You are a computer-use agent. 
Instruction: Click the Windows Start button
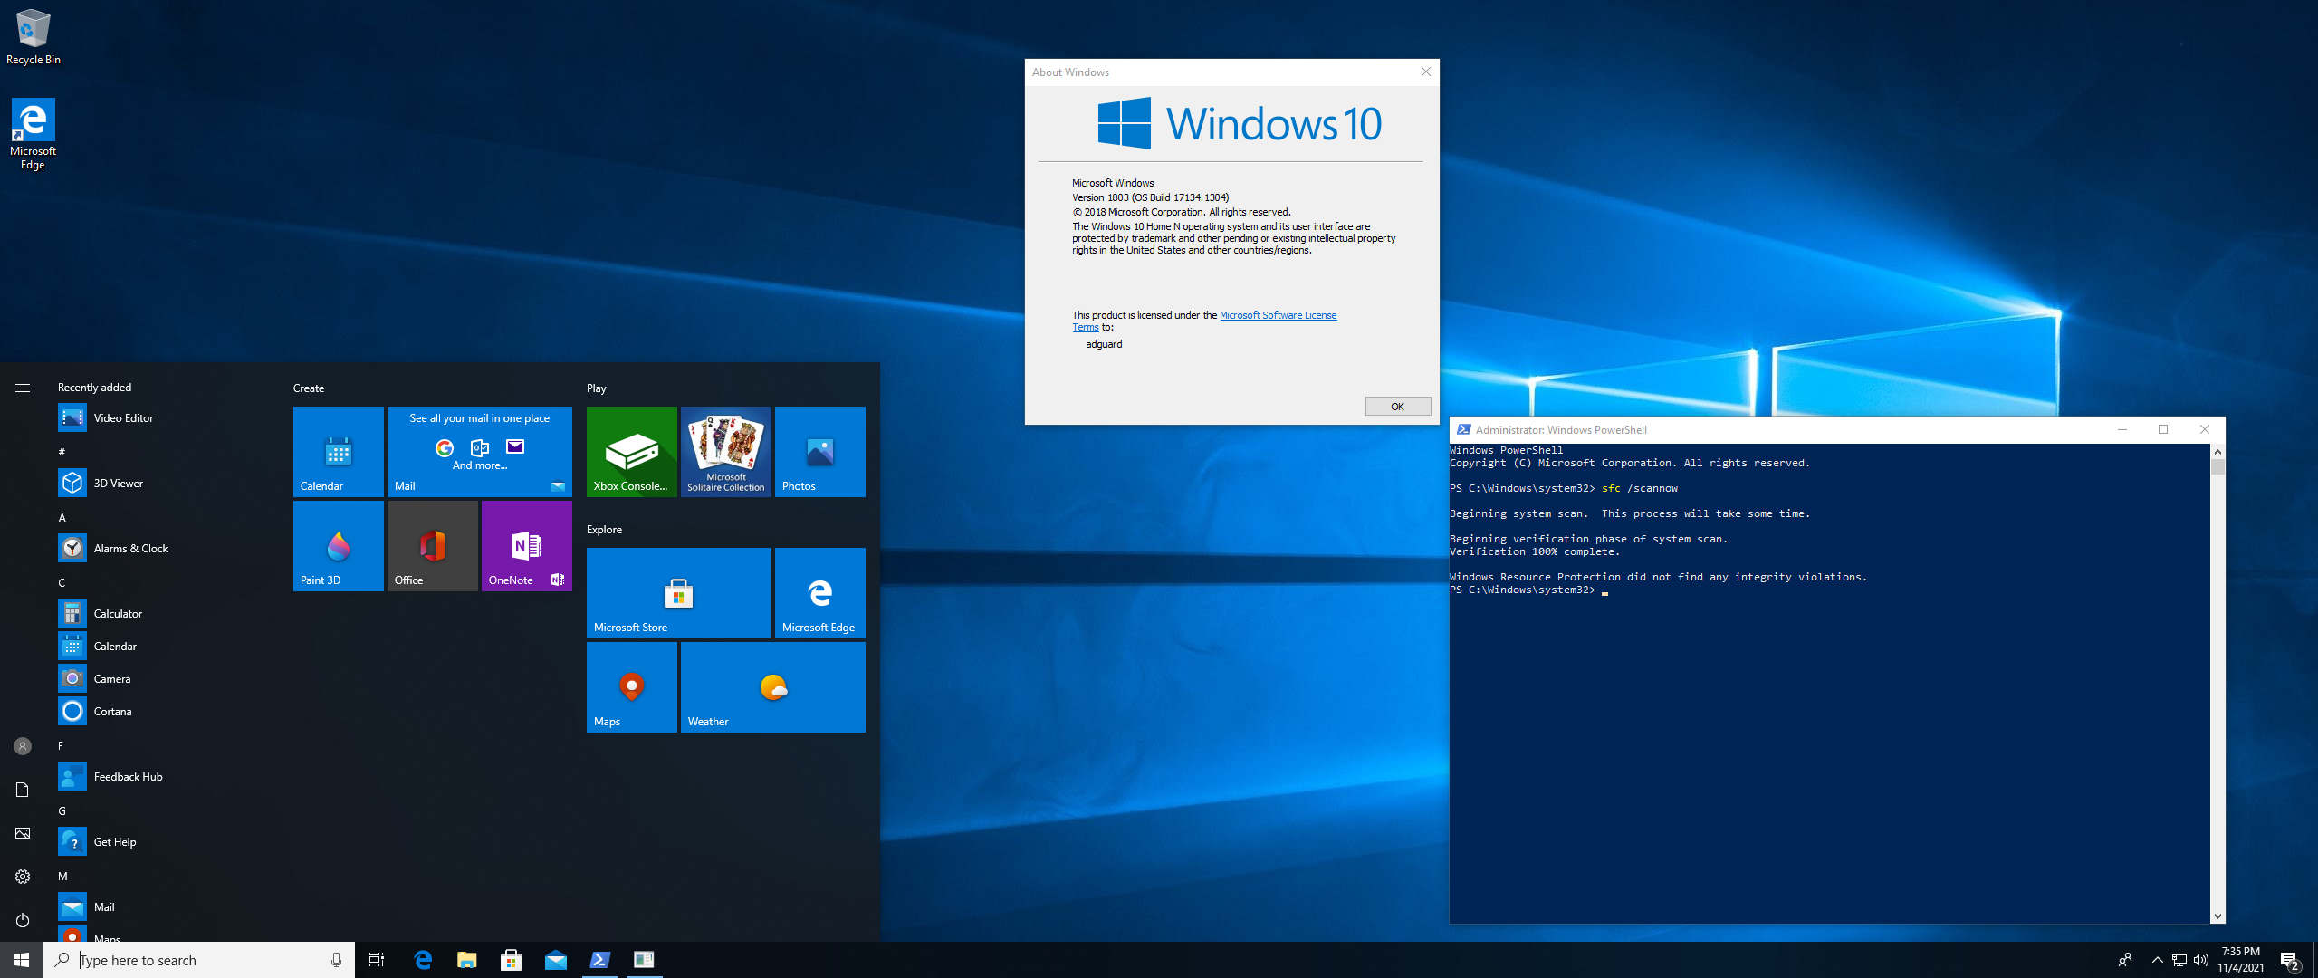coord(22,960)
